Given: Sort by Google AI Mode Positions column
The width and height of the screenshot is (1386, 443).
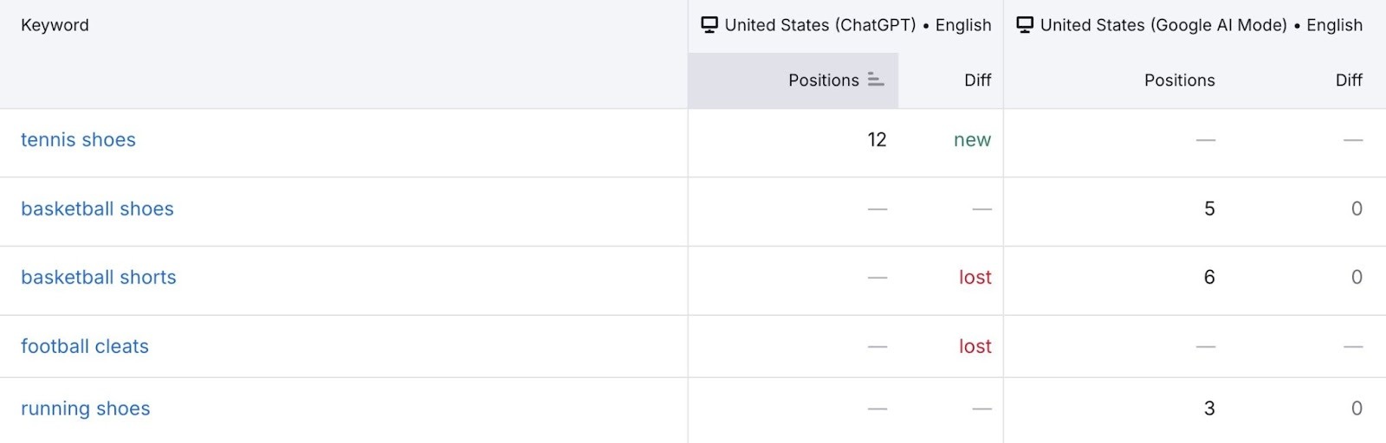Looking at the screenshot, I should click(1179, 80).
